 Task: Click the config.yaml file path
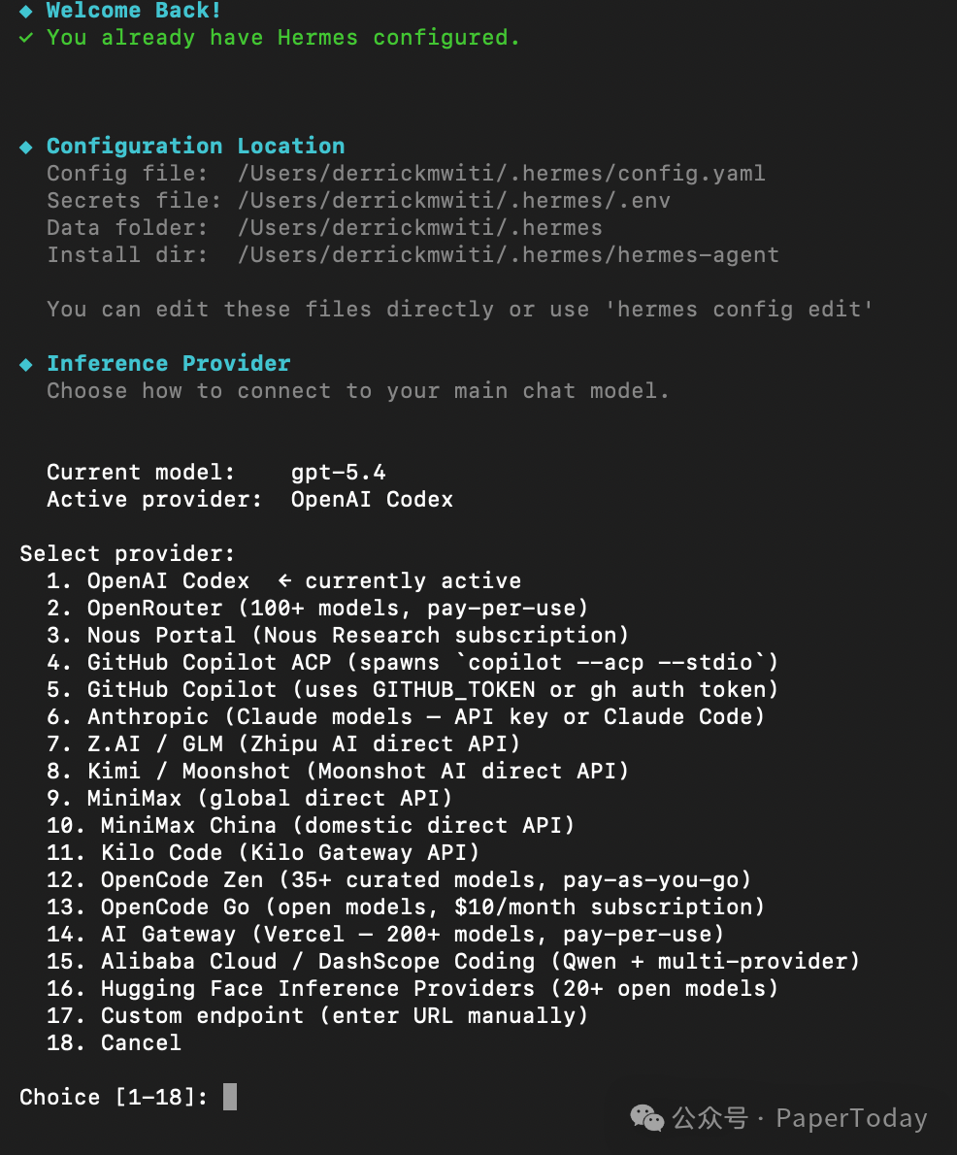(501, 174)
